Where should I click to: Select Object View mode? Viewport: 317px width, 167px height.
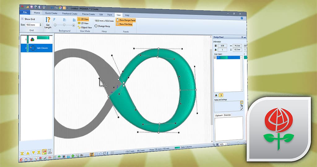(x=85, y=27)
